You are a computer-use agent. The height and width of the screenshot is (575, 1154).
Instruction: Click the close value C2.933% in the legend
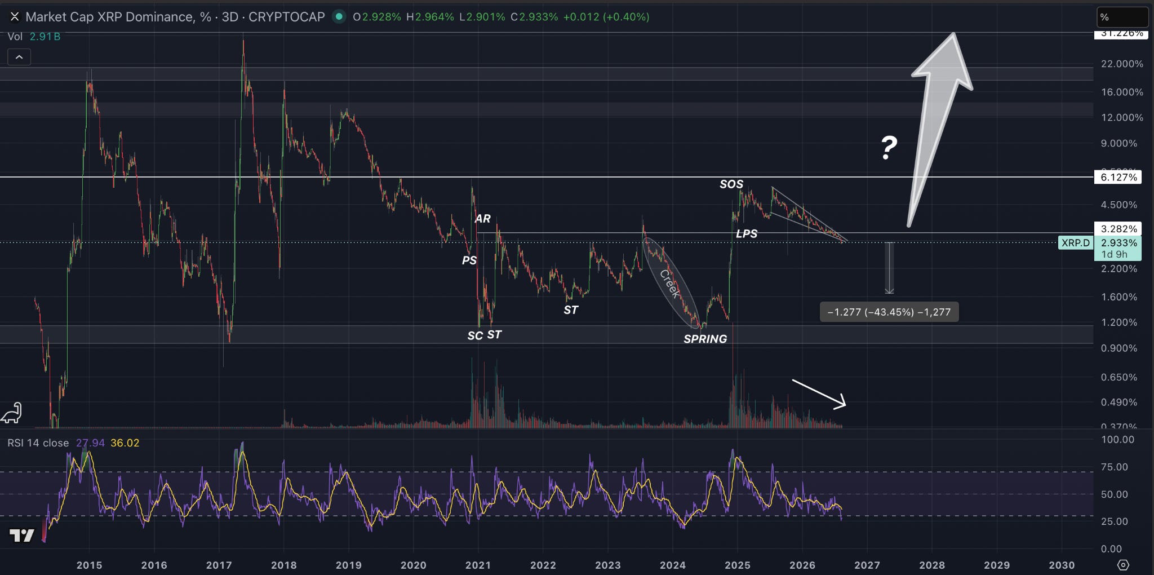tap(534, 17)
